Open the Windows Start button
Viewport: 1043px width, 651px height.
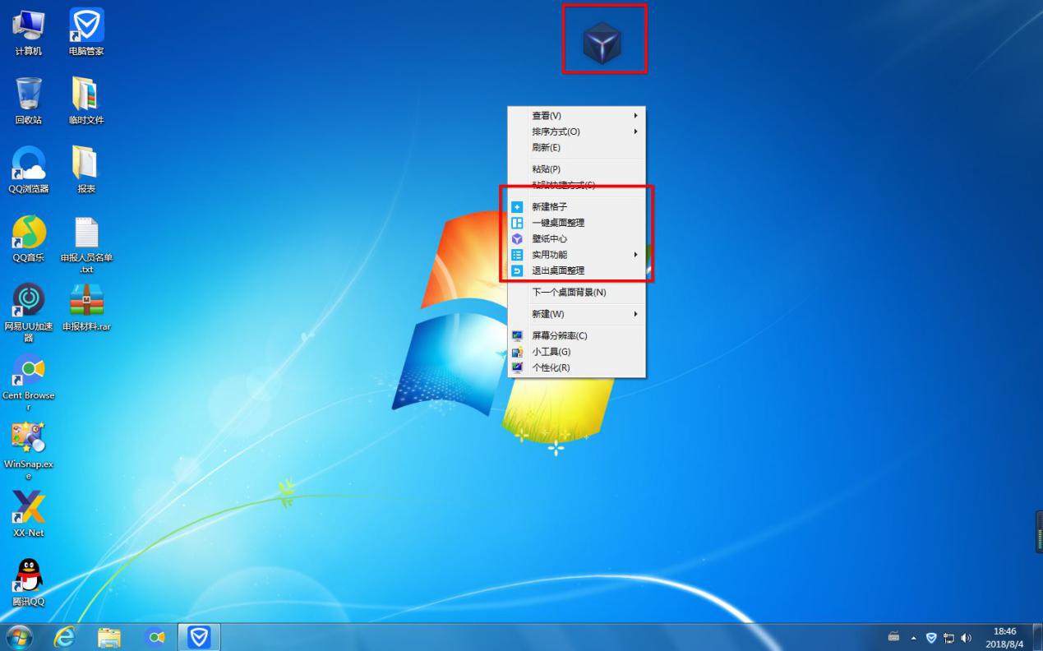click(x=19, y=637)
